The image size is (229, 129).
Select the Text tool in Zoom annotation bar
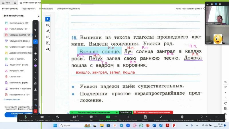pos(35,36)
